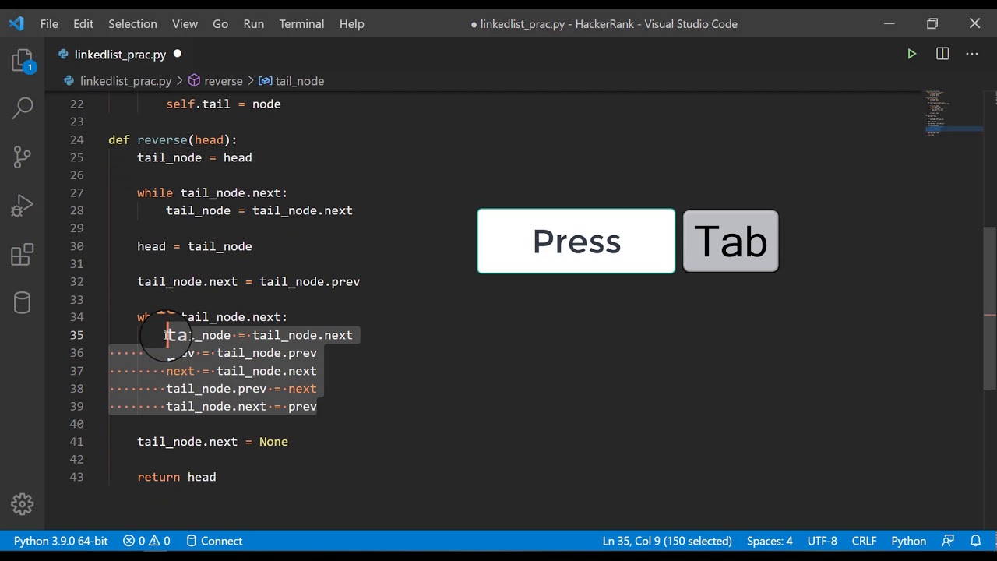This screenshot has height=561, width=997.
Task: Click 'while tail_node.next:' on line 27
Action: pos(213,193)
